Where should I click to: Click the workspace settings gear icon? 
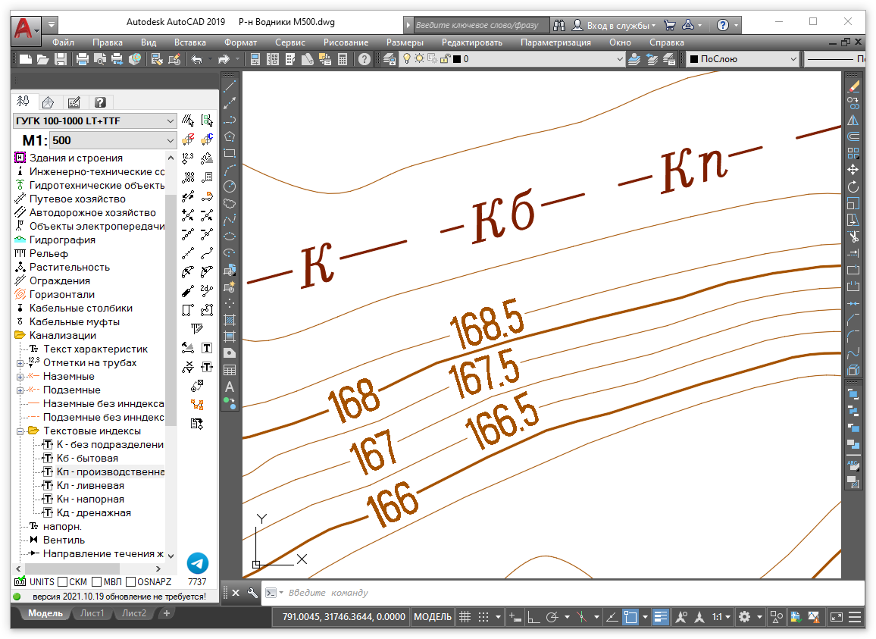[x=745, y=617]
